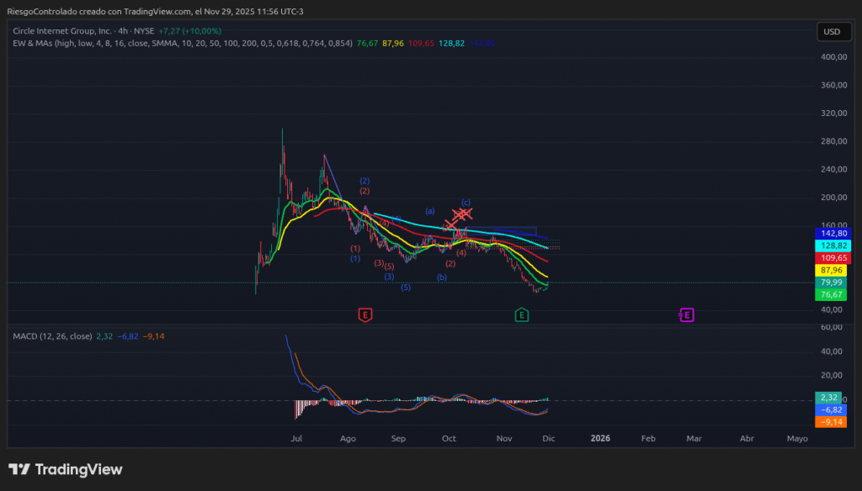
Task: Select the blue wave (a) label
Action: click(x=430, y=211)
